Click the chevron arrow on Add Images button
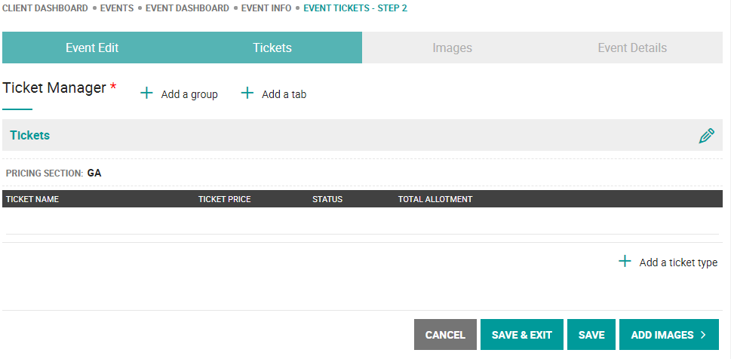 pos(703,335)
